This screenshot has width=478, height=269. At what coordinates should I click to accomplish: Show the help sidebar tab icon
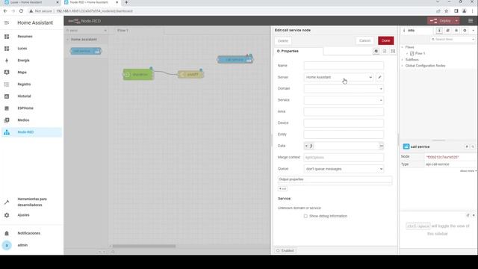[x=448, y=31]
